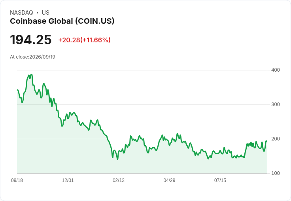Image resolution: width=291 pixels, height=201 pixels.
Task: Click the price line's lowest dip near 02/13
Action: (x=117, y=159)
